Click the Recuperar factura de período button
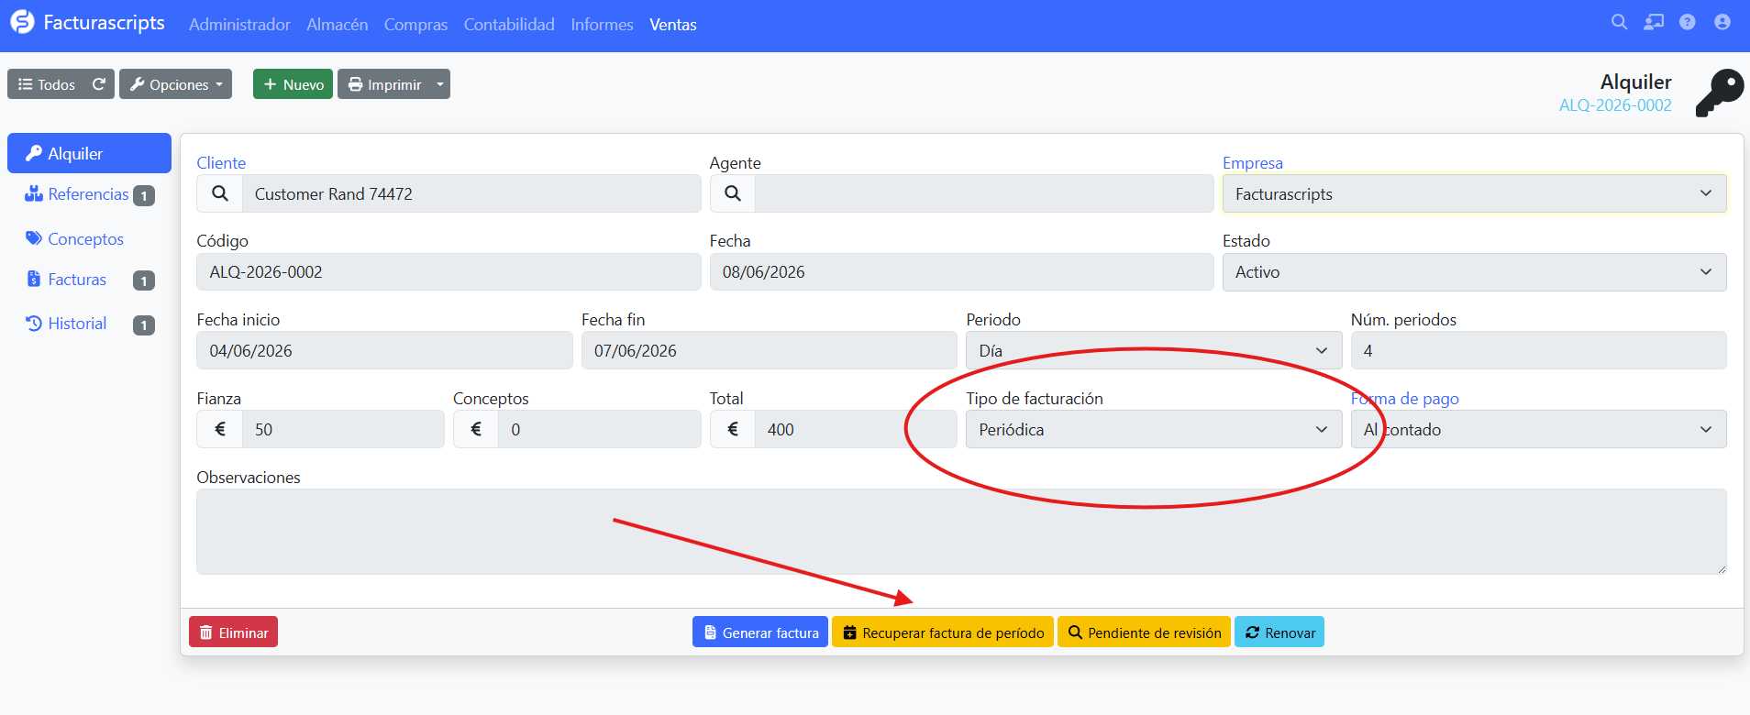 click(943, 632)
